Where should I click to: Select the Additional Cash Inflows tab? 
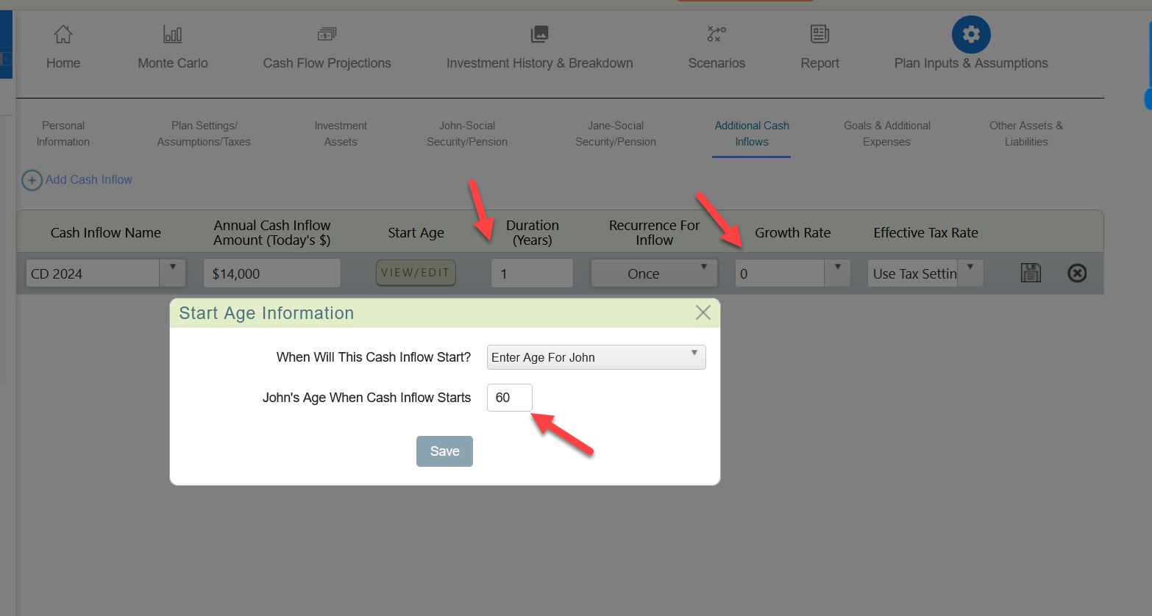point(752,134)
